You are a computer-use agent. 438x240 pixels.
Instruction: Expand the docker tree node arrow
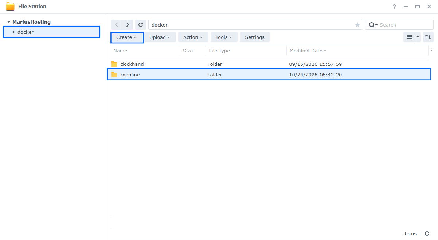(14, 32)
